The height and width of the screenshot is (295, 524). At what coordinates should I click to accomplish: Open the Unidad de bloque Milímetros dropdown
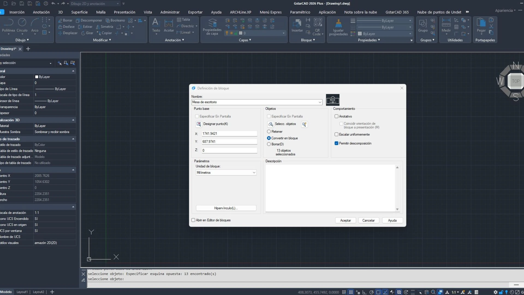click(254, 172)
